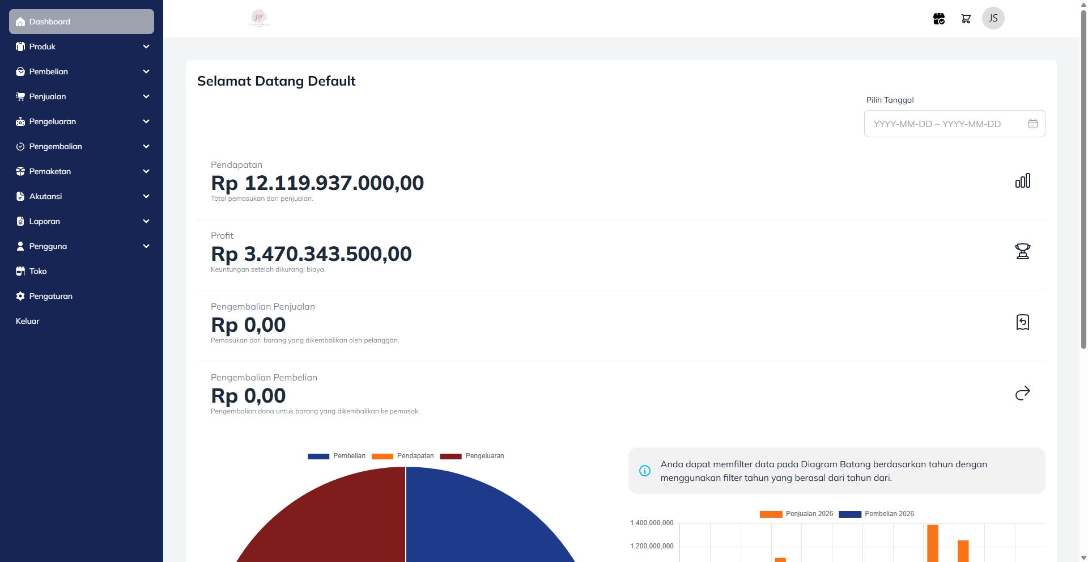Toggle Penjualan 2026 legend in bar chart

[x=796, y=514]
